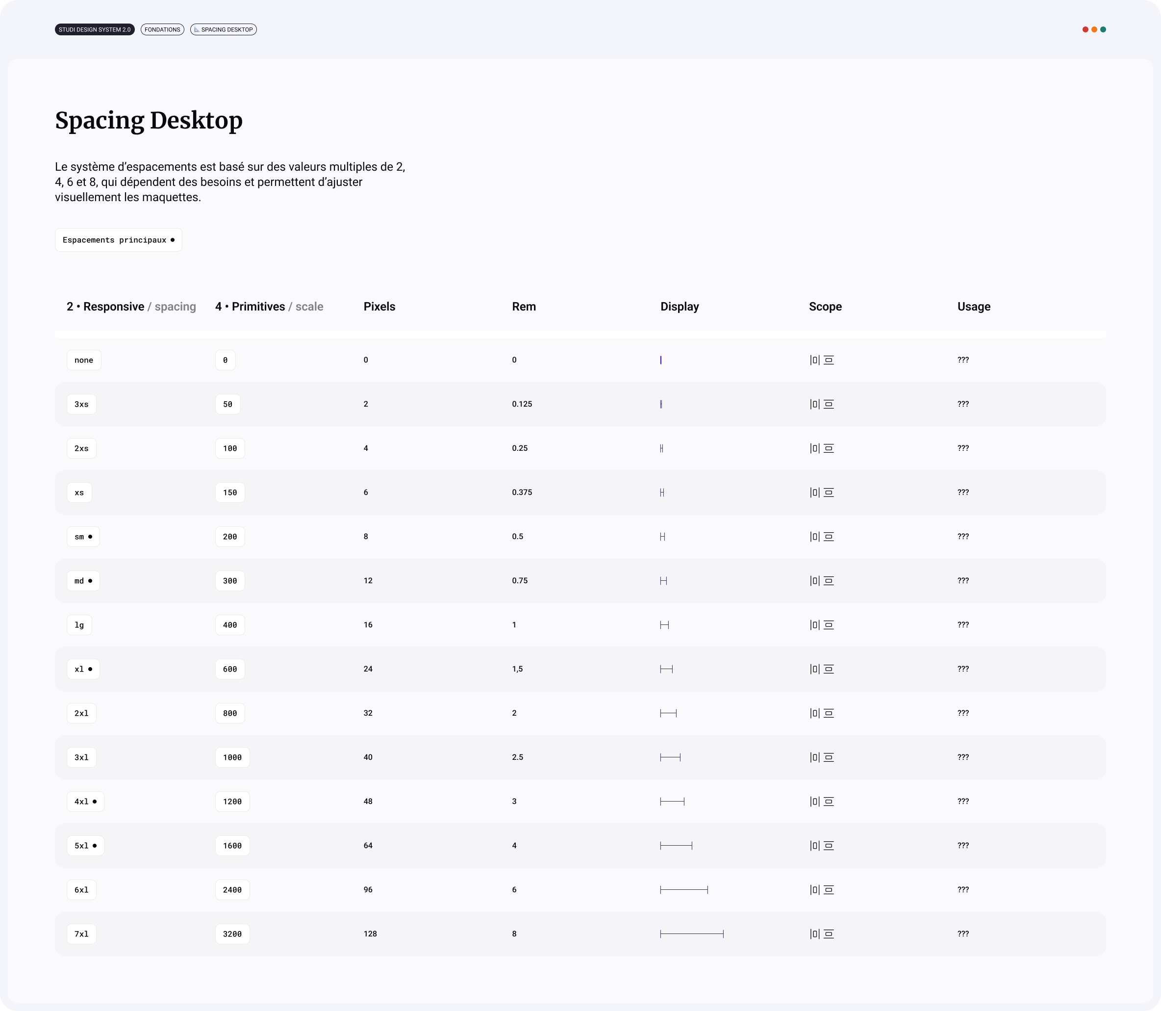Screen dimensions: 1161x1011
Task: Select the 5xl spacing token chip
Action: [85, 846]
